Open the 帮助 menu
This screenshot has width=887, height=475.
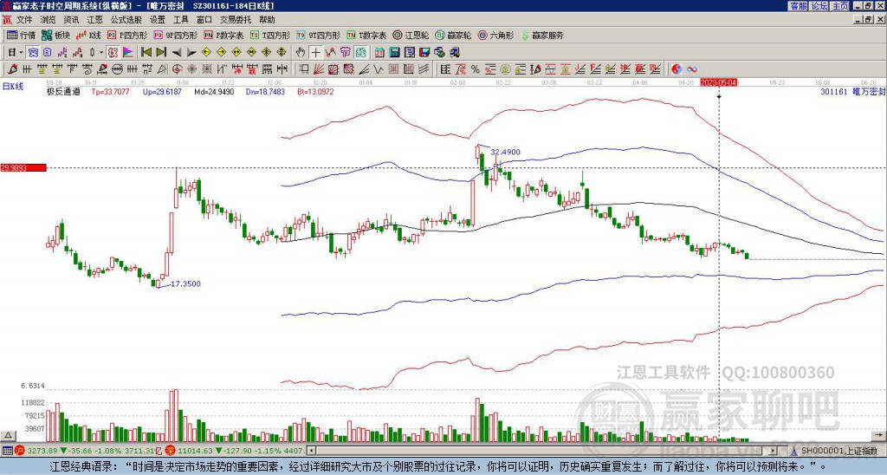pyautogui.click(x=267, y=20)
